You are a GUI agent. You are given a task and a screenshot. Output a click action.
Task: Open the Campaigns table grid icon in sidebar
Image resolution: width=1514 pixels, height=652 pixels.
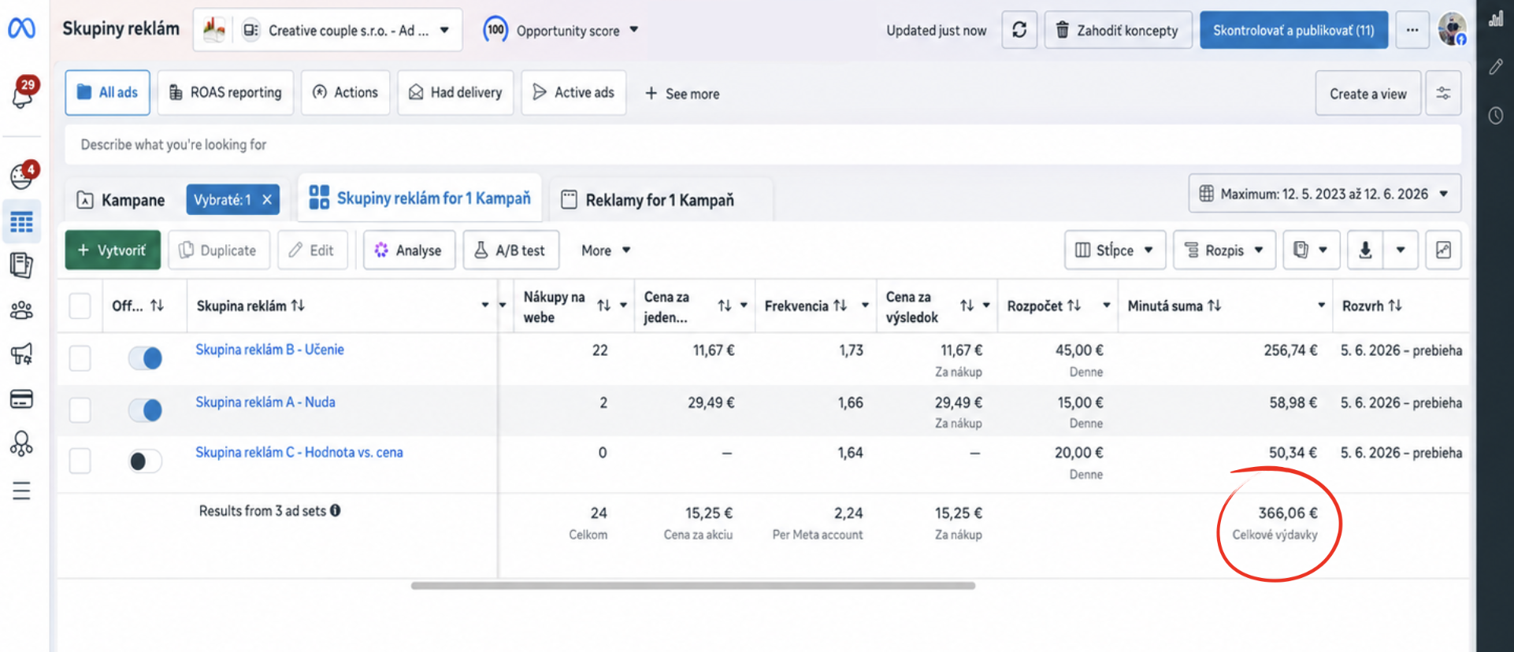point(21,222)
